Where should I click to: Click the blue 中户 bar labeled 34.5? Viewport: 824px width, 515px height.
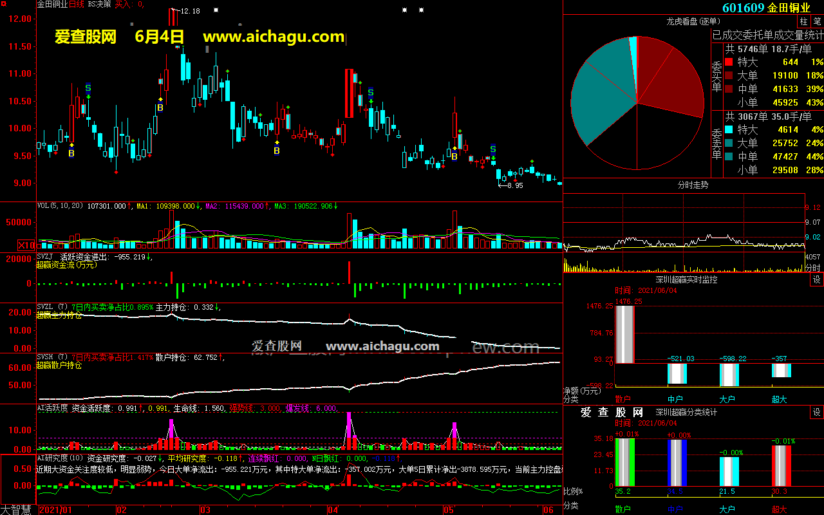(677, 464)
